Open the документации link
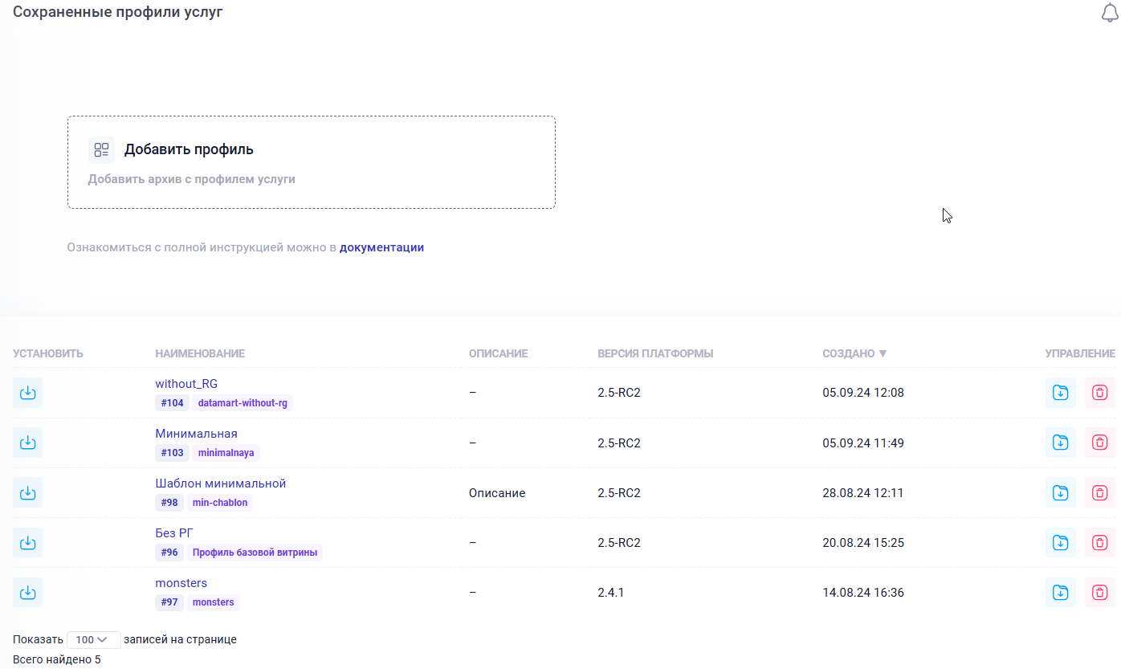The width and height of the screenshot is (1121, 669). (381, 247)
